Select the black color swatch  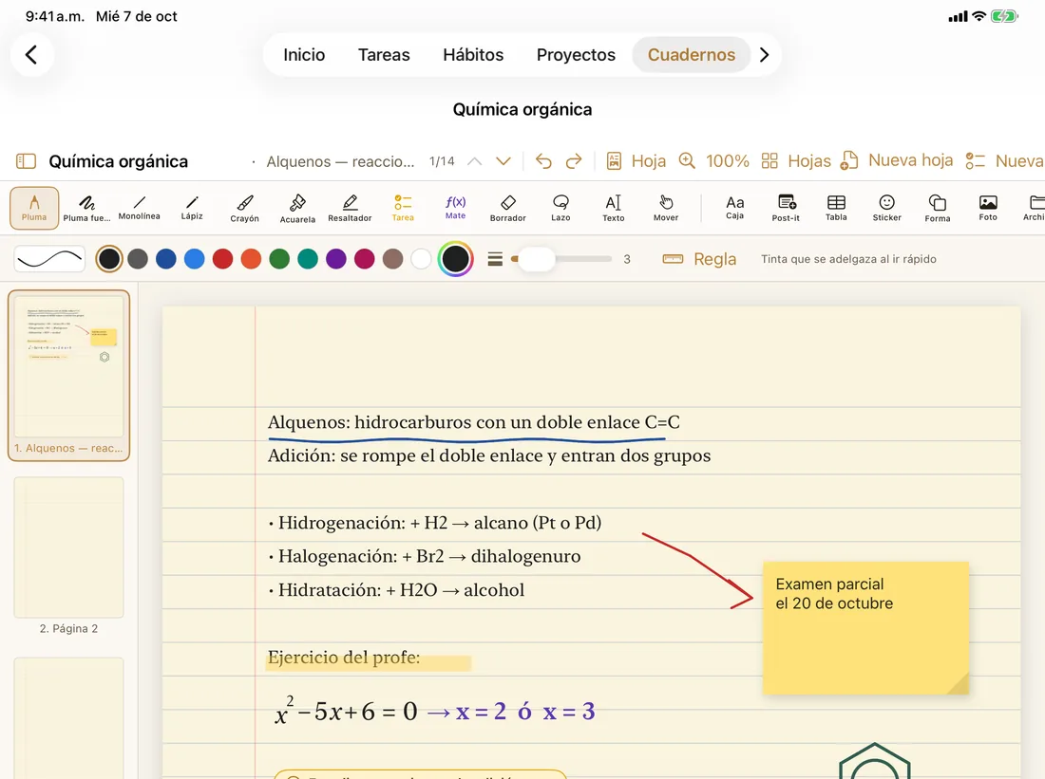(x=109, y=259)
